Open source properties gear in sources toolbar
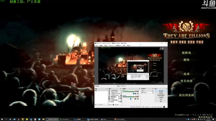216x121 pixels. point(113,105)
